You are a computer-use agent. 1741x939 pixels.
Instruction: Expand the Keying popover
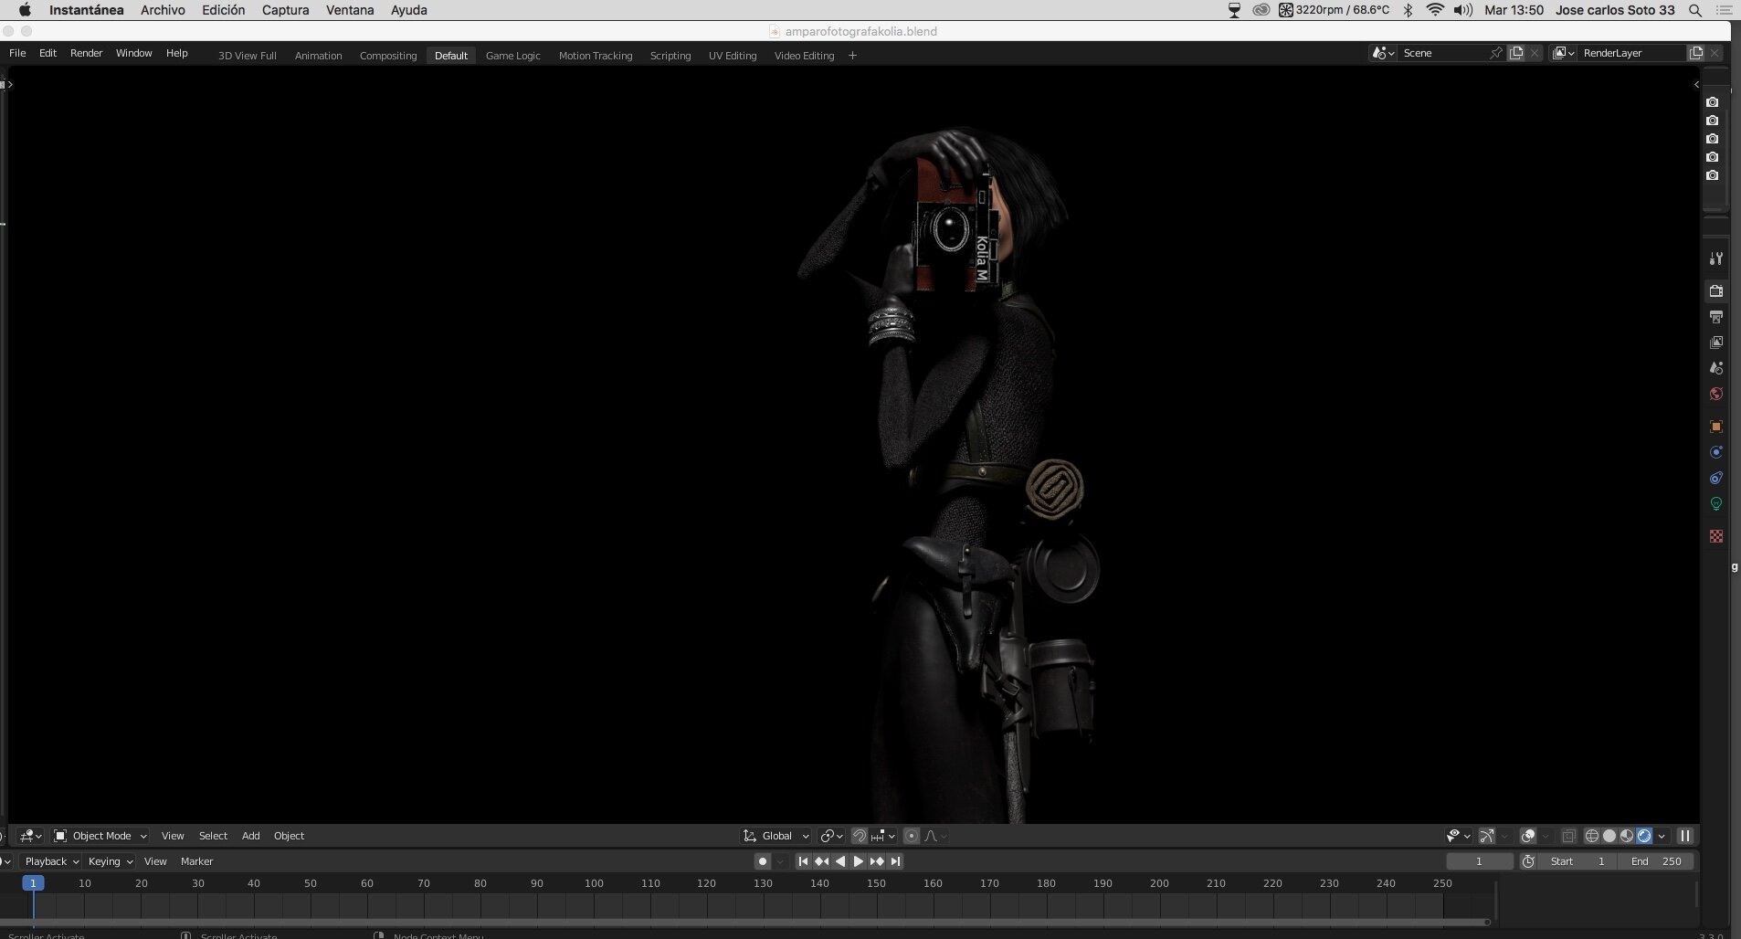(x=110, y=861)
